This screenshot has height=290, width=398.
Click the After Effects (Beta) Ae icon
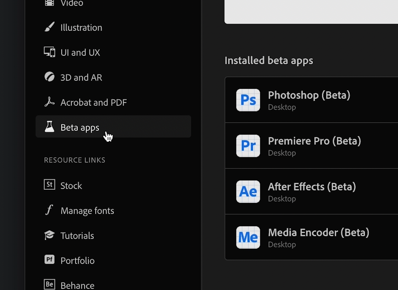point(248,191)
